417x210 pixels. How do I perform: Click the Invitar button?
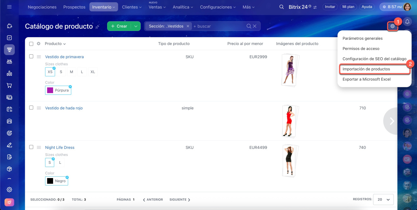[330, 7]
